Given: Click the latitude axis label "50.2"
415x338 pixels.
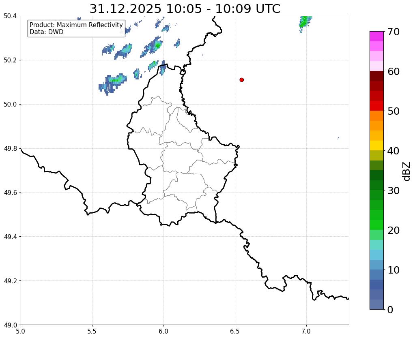Looking at the screenshot, I should (x=10, y=60).
